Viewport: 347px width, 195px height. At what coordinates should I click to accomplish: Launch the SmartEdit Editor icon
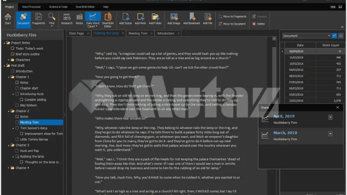(108, 20)
